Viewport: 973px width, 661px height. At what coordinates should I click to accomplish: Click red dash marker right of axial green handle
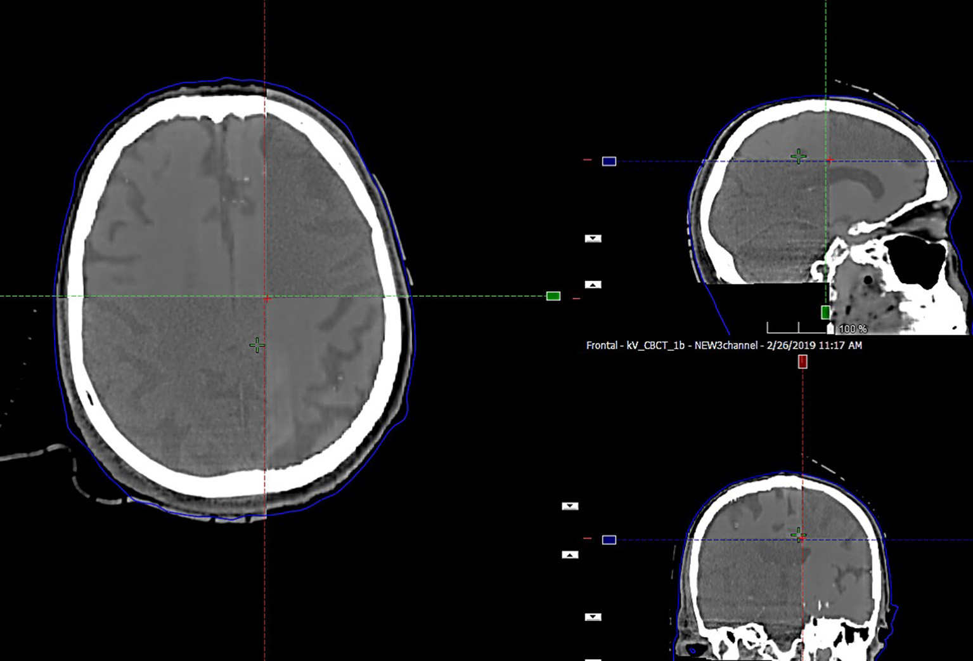[576, 298]
